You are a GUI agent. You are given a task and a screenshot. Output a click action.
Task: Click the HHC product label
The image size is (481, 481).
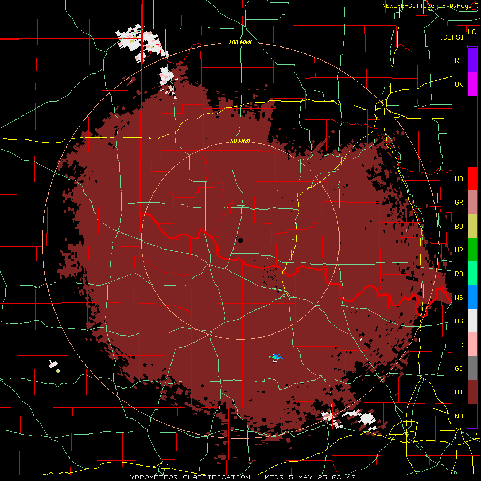(469, 32)
